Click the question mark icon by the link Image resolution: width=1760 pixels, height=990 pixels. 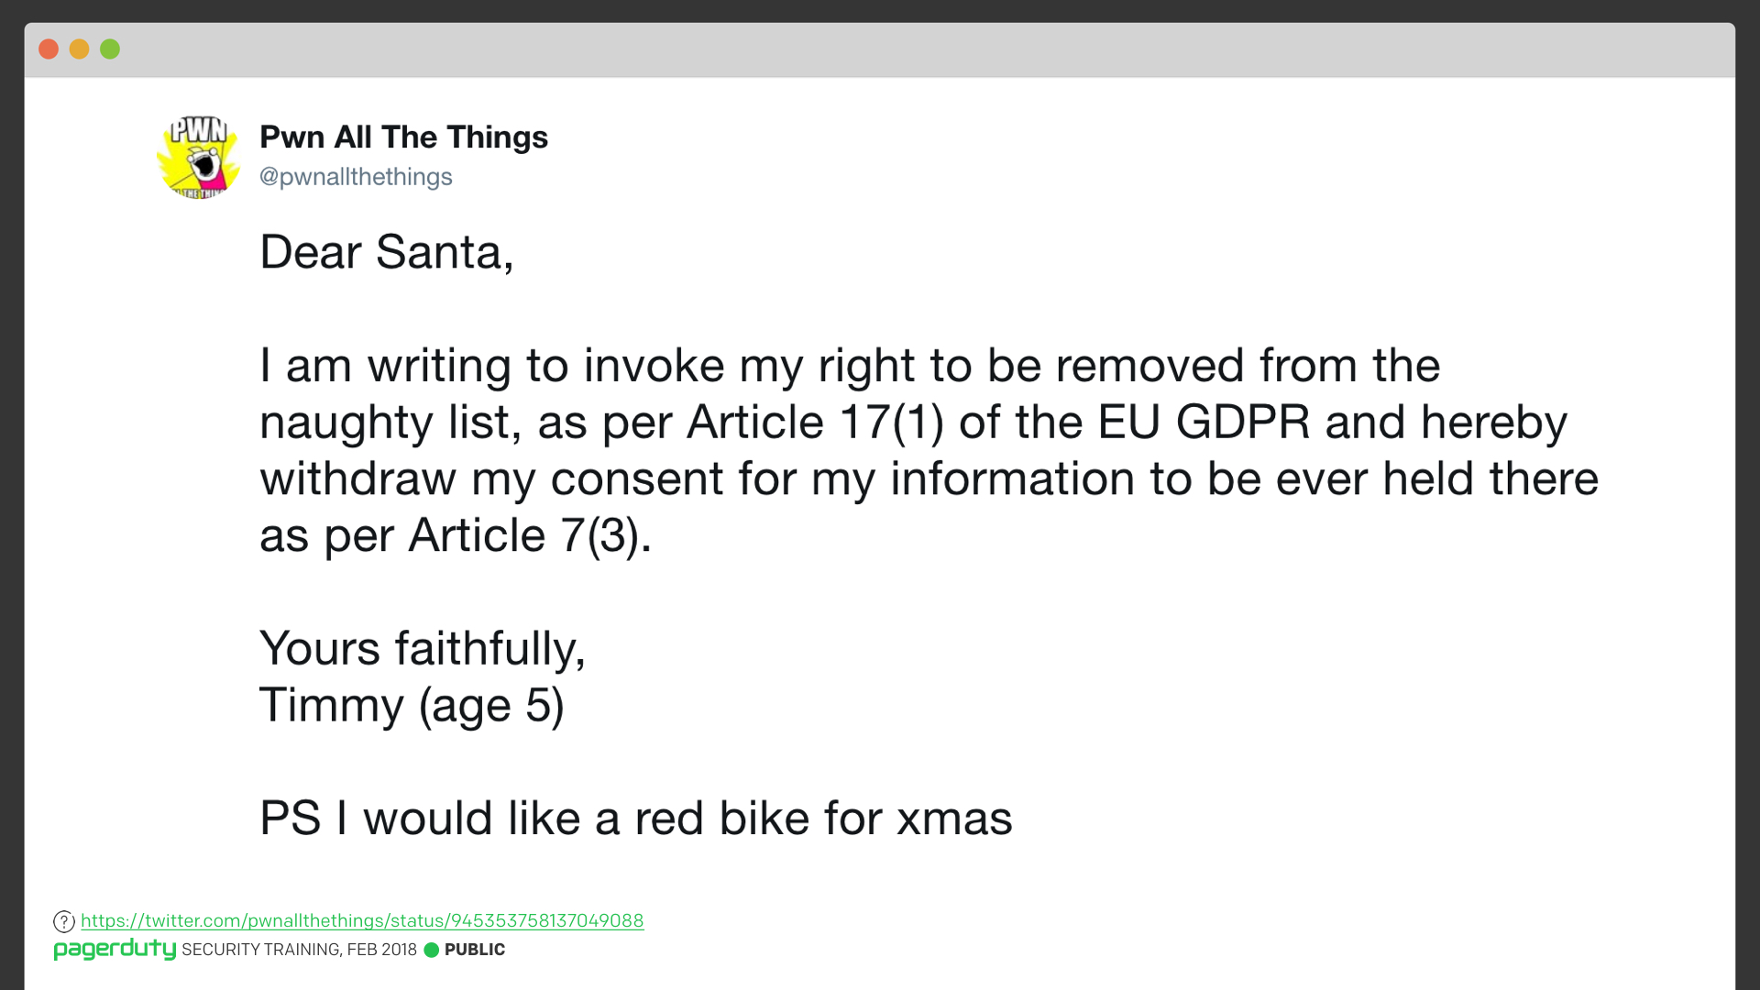[x=63, y=921]
